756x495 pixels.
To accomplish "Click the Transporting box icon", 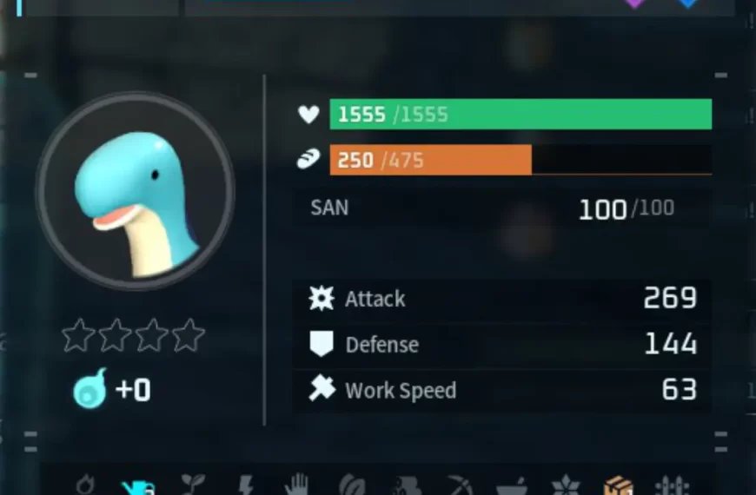I will (x=618, y=485).
